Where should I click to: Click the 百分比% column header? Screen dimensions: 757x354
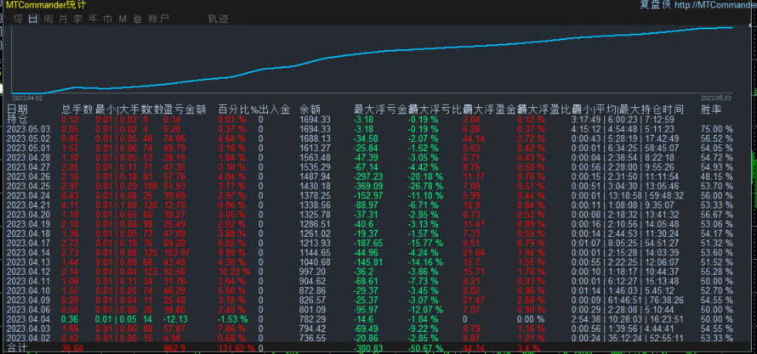coord(238,110)
